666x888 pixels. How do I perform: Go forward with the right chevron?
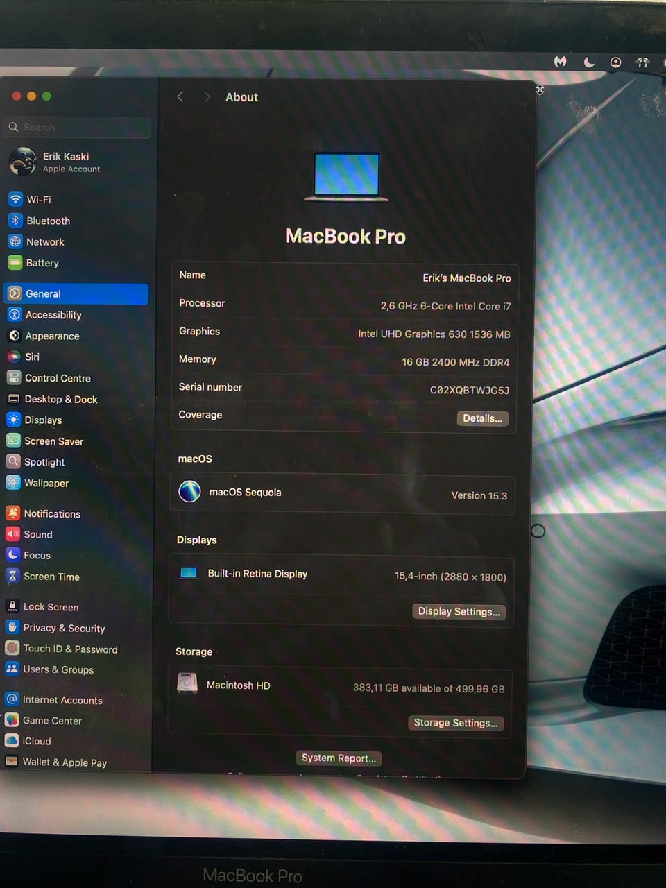tap(207, 97)
